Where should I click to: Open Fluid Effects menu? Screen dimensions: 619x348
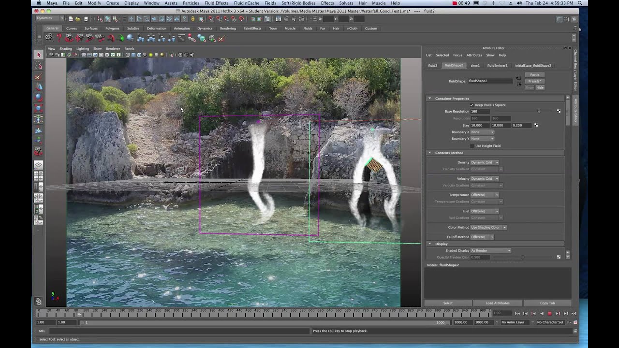pos(216,3)
